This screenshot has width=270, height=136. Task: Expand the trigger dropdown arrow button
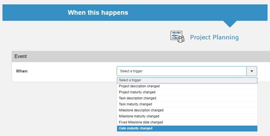pyautogui.click(x=252, y=71)
